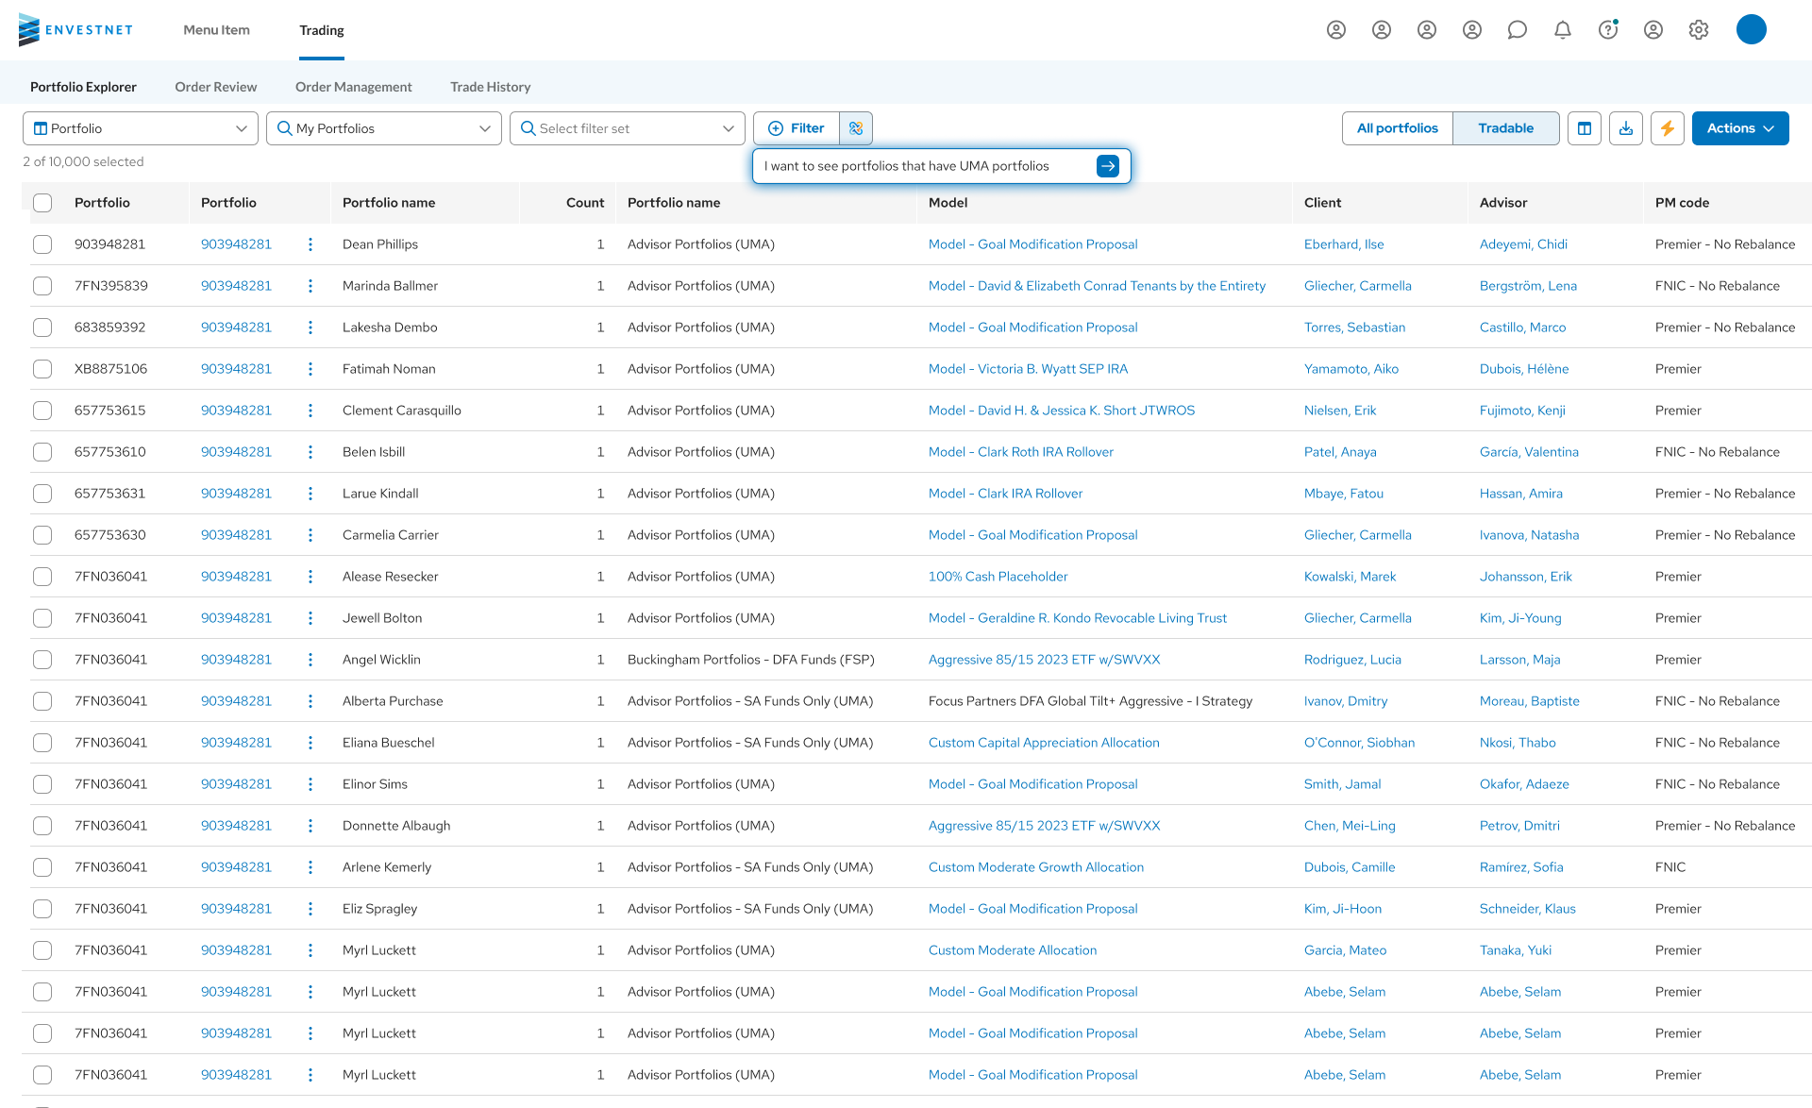Click the AI filter icon next to Filter
The width and height of the screenshot is (1812, 1108).
tap(856, 128)
